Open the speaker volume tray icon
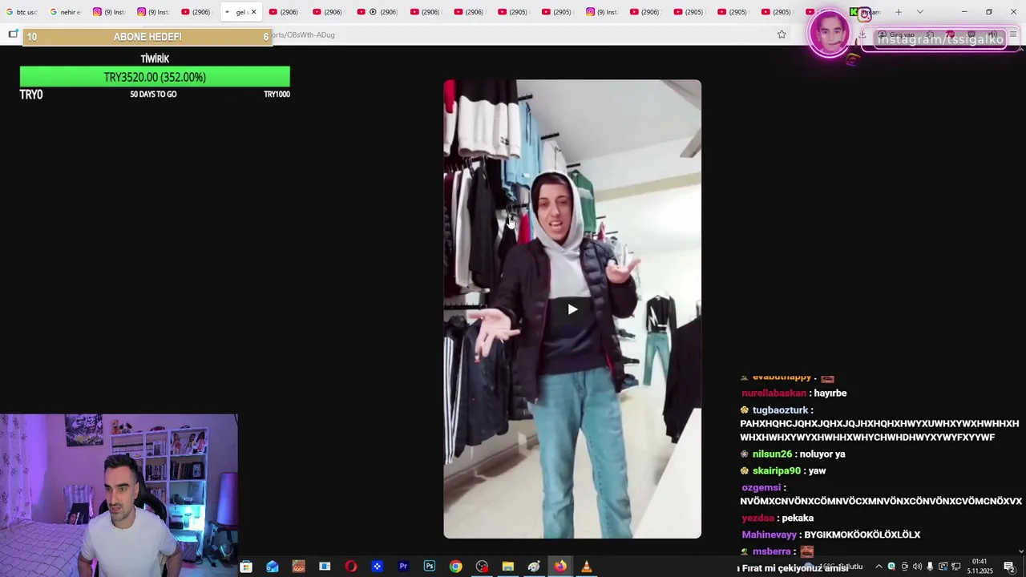Image resolution: width=1026 pixels, height=577 pixels. coord(917,567)
